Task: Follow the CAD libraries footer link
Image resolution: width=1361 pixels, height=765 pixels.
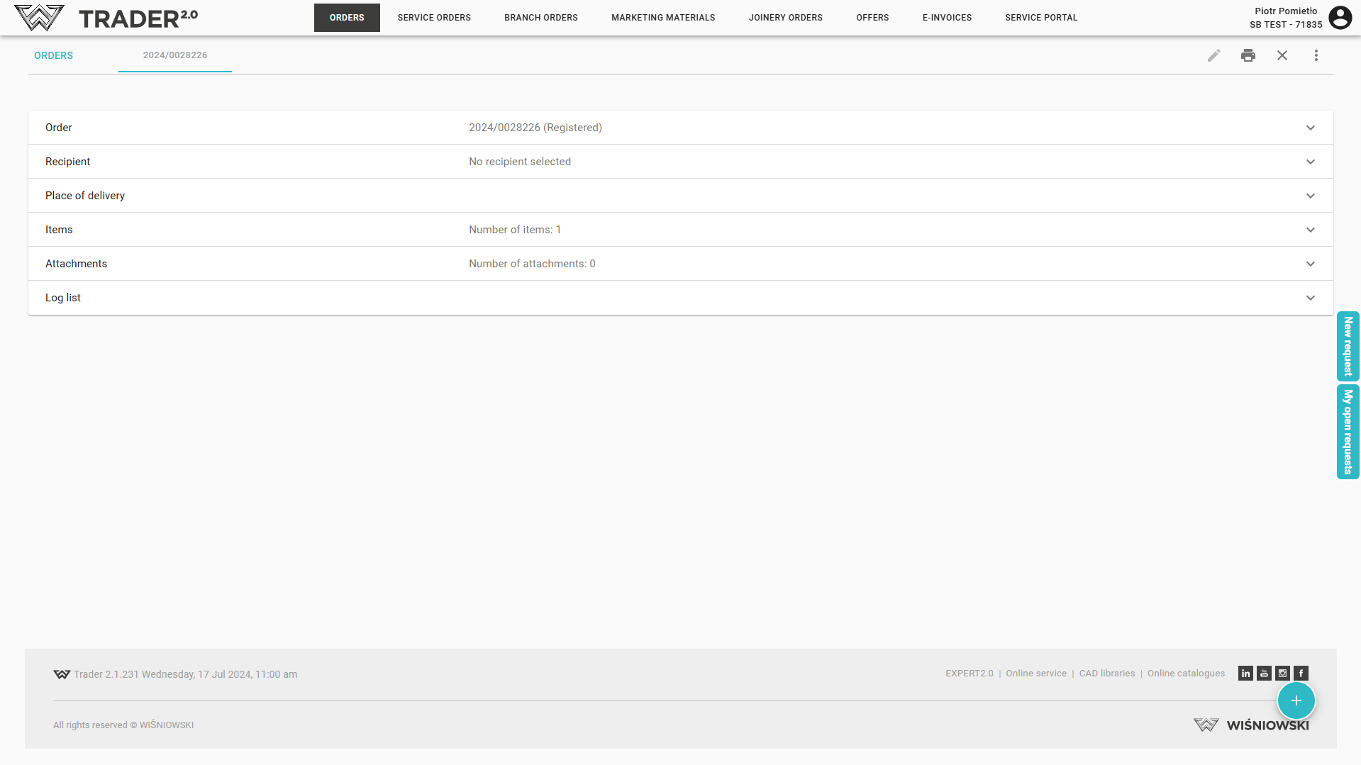Action: [x=1106, y=674]
